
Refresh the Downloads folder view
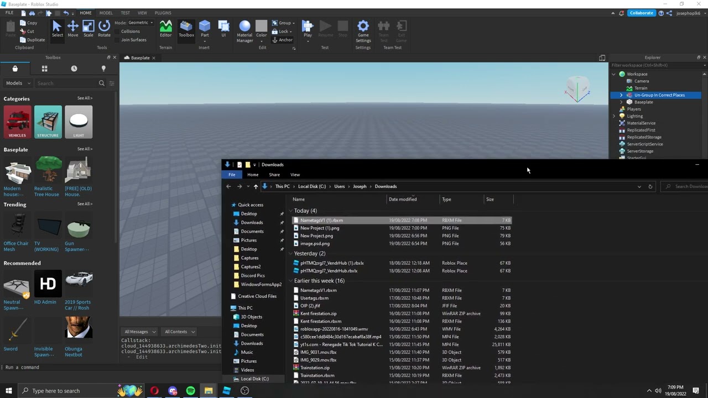[650, 186]
